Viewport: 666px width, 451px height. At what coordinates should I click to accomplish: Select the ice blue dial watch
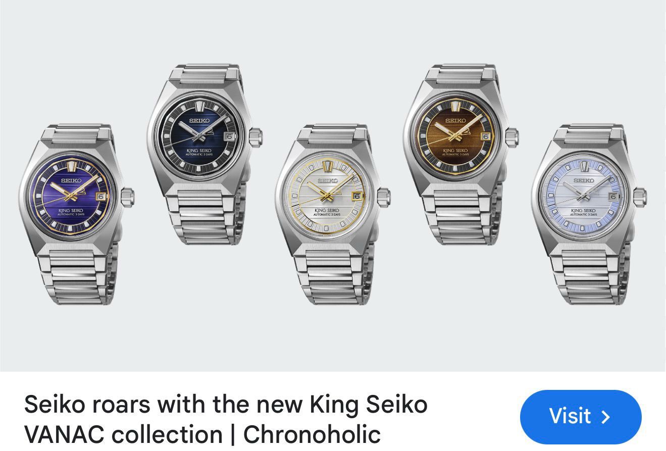[589, 215]
